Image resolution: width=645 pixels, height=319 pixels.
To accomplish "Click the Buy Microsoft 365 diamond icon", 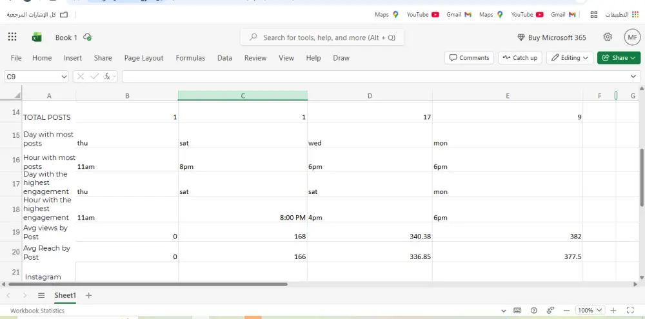I will [x=521, y=37].
